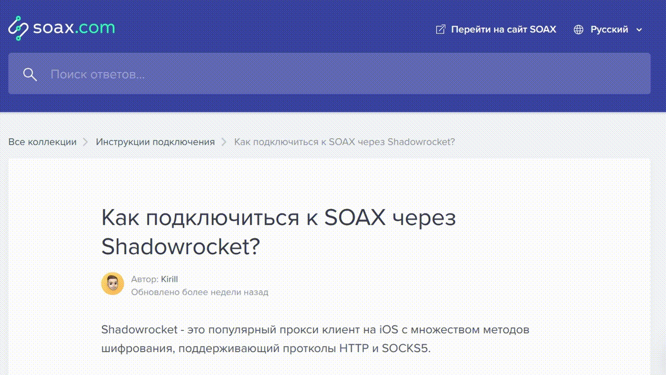666x375 pixels.
Task: Select the current Shadowrocket breadcrumb item
Action: (344, 142)
